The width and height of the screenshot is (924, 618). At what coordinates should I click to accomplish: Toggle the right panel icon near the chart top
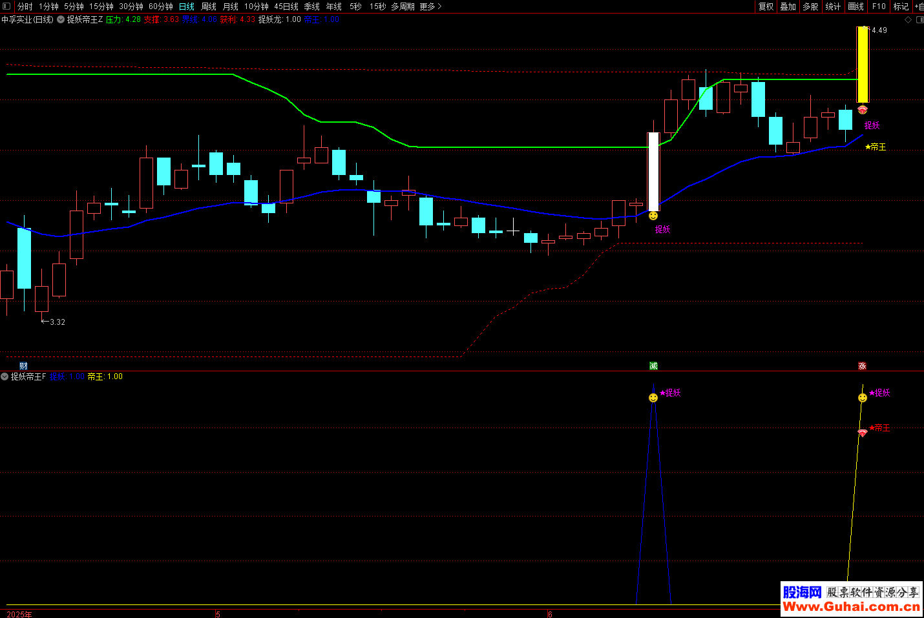click(x=919, y=20)
